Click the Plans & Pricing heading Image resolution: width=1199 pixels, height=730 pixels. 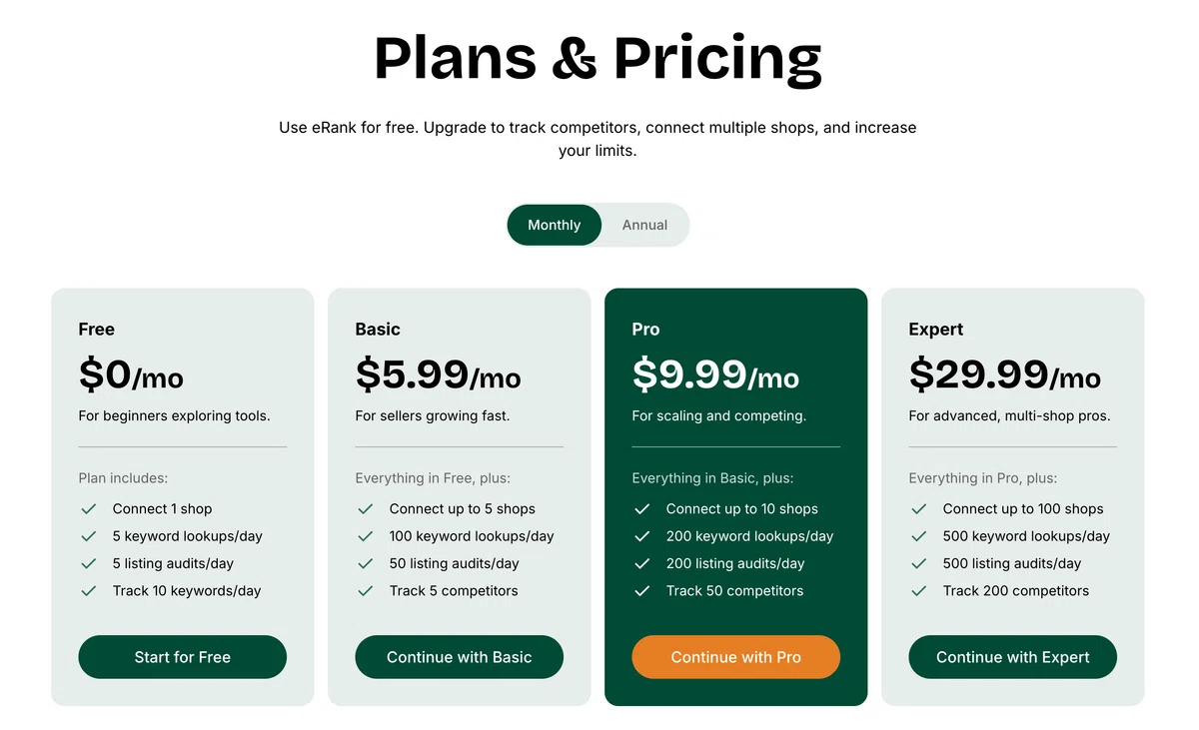(x=598, y=58)
